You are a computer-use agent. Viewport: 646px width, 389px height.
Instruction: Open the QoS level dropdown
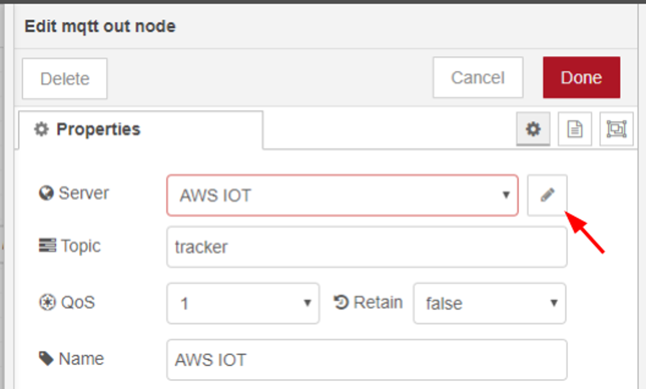point(242,303)
